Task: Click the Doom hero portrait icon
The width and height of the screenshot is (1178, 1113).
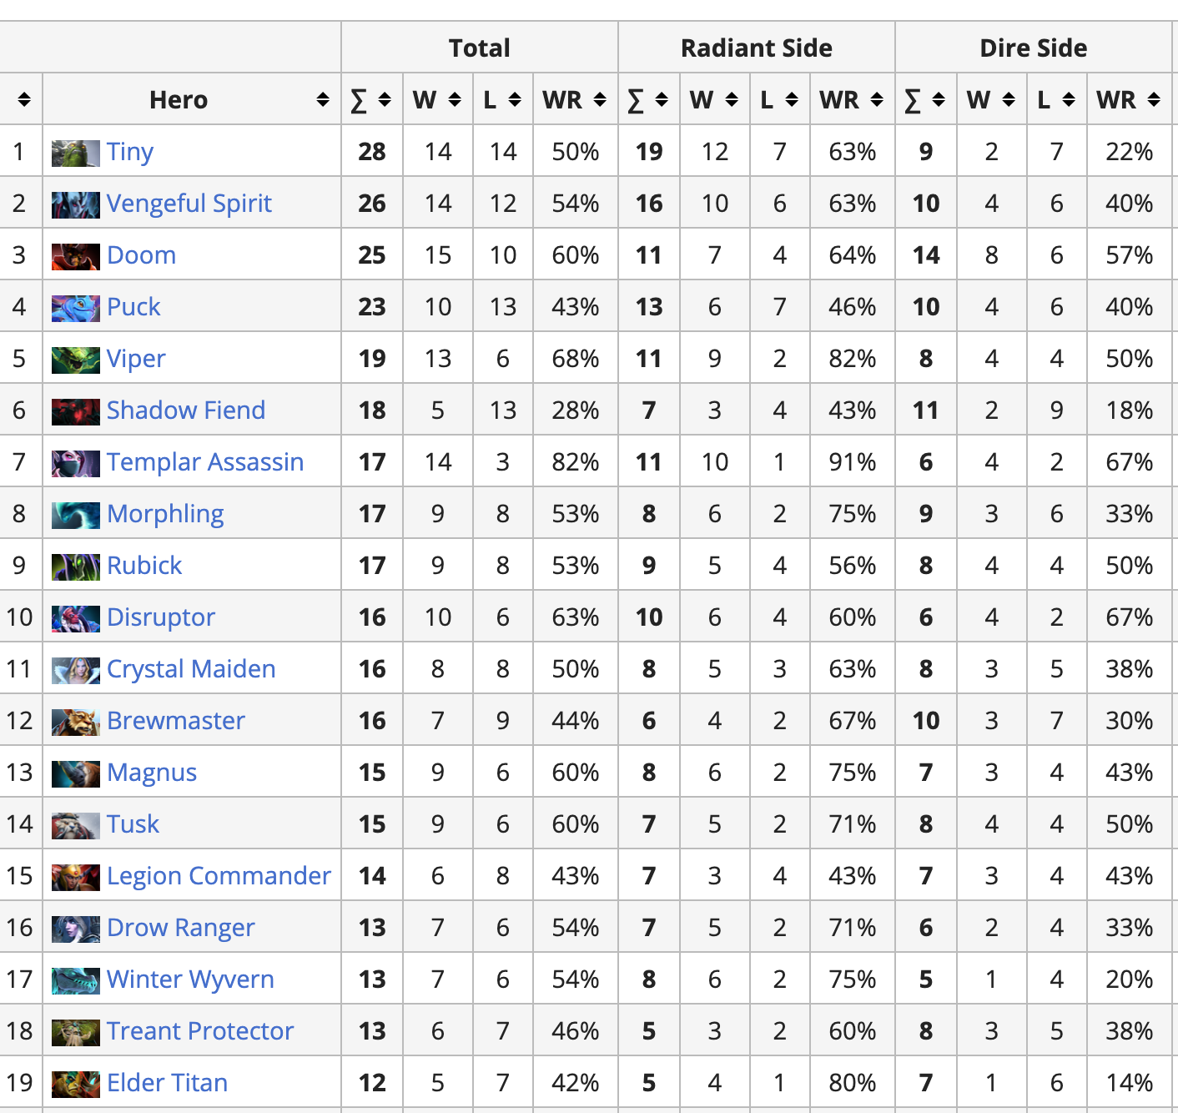Action: [75, 256]
